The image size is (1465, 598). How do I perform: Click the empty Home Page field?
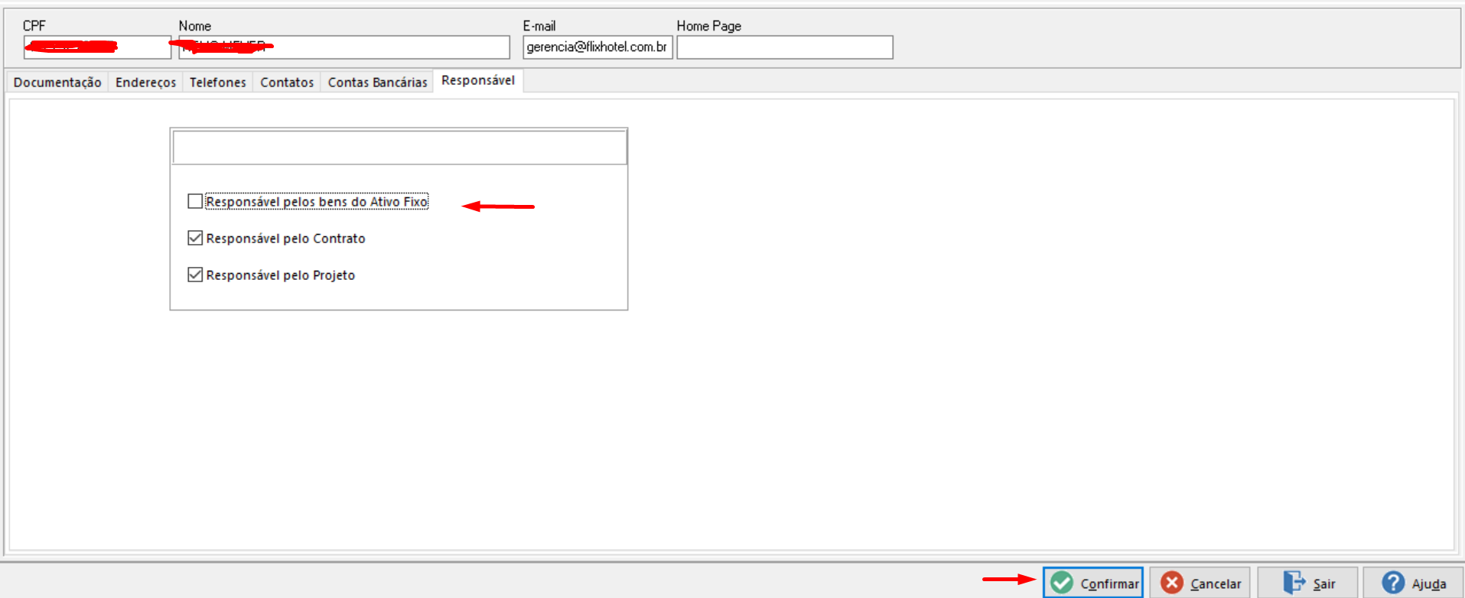point(785,47)
